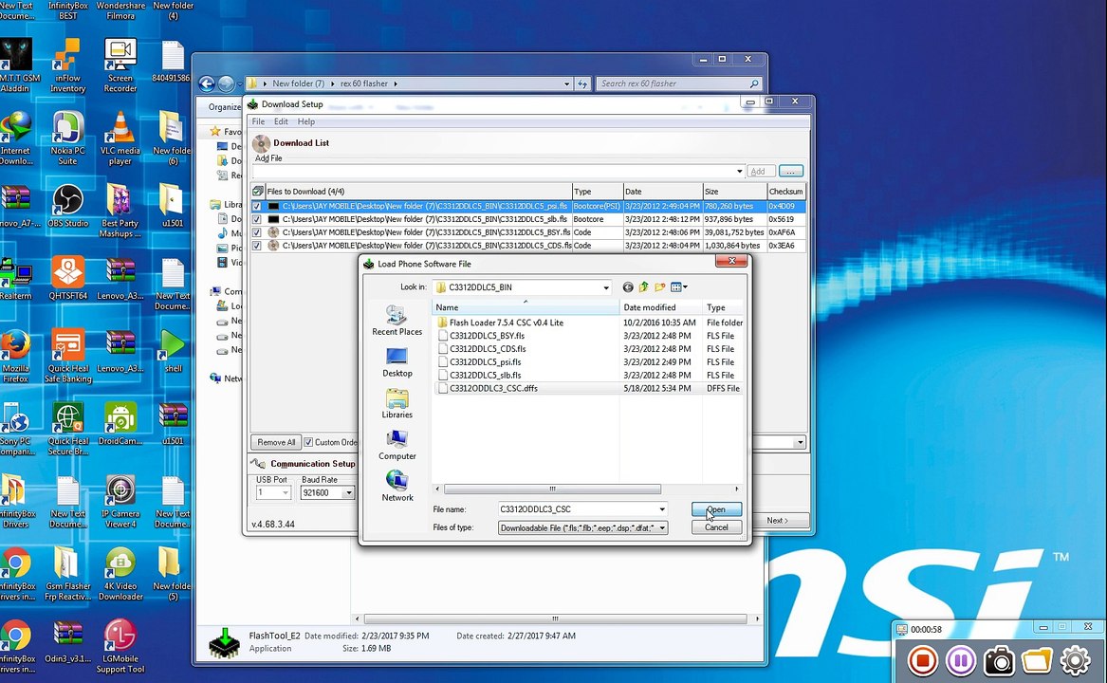1107x683 pixels.
Task: Toggle checkbox for C3312DDLC5_CDS.fls download row
Action: (x=256, y=246)
